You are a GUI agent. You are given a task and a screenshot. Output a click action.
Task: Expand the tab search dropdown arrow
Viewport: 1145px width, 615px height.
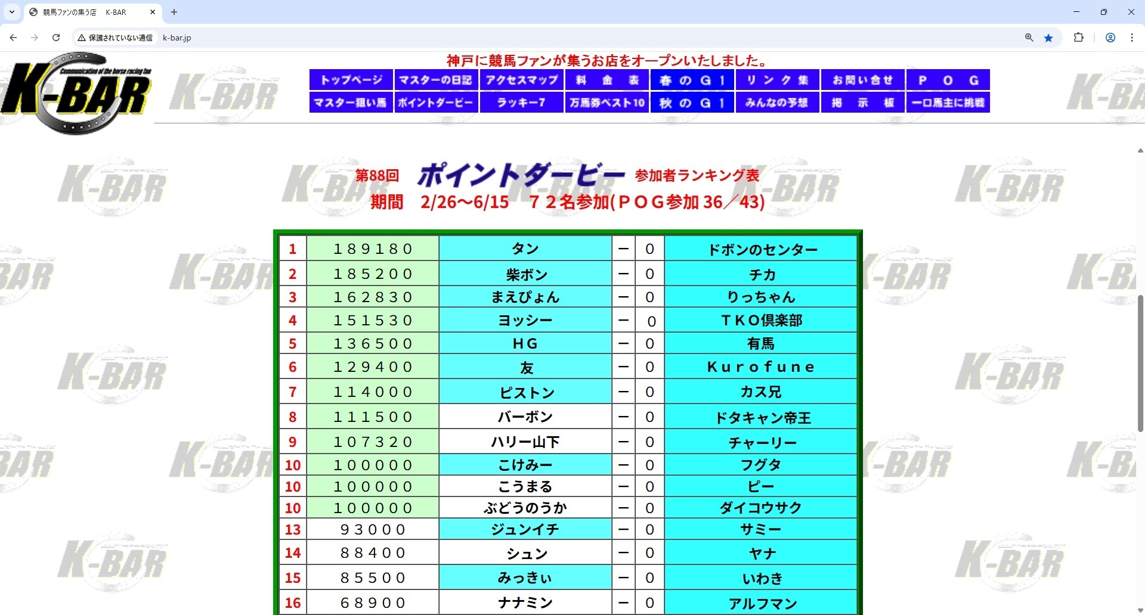pyautogui.click(x=12, y=12)
